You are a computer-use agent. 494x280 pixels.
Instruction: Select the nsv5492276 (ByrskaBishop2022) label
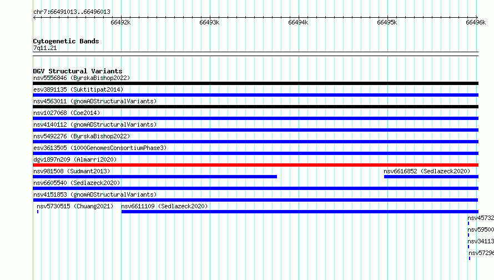tap(82, 136)
